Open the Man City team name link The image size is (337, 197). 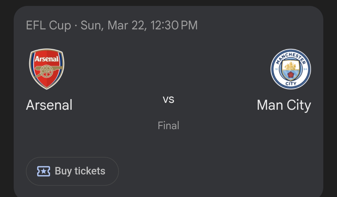pyautogui.click(x=284, y=105)
